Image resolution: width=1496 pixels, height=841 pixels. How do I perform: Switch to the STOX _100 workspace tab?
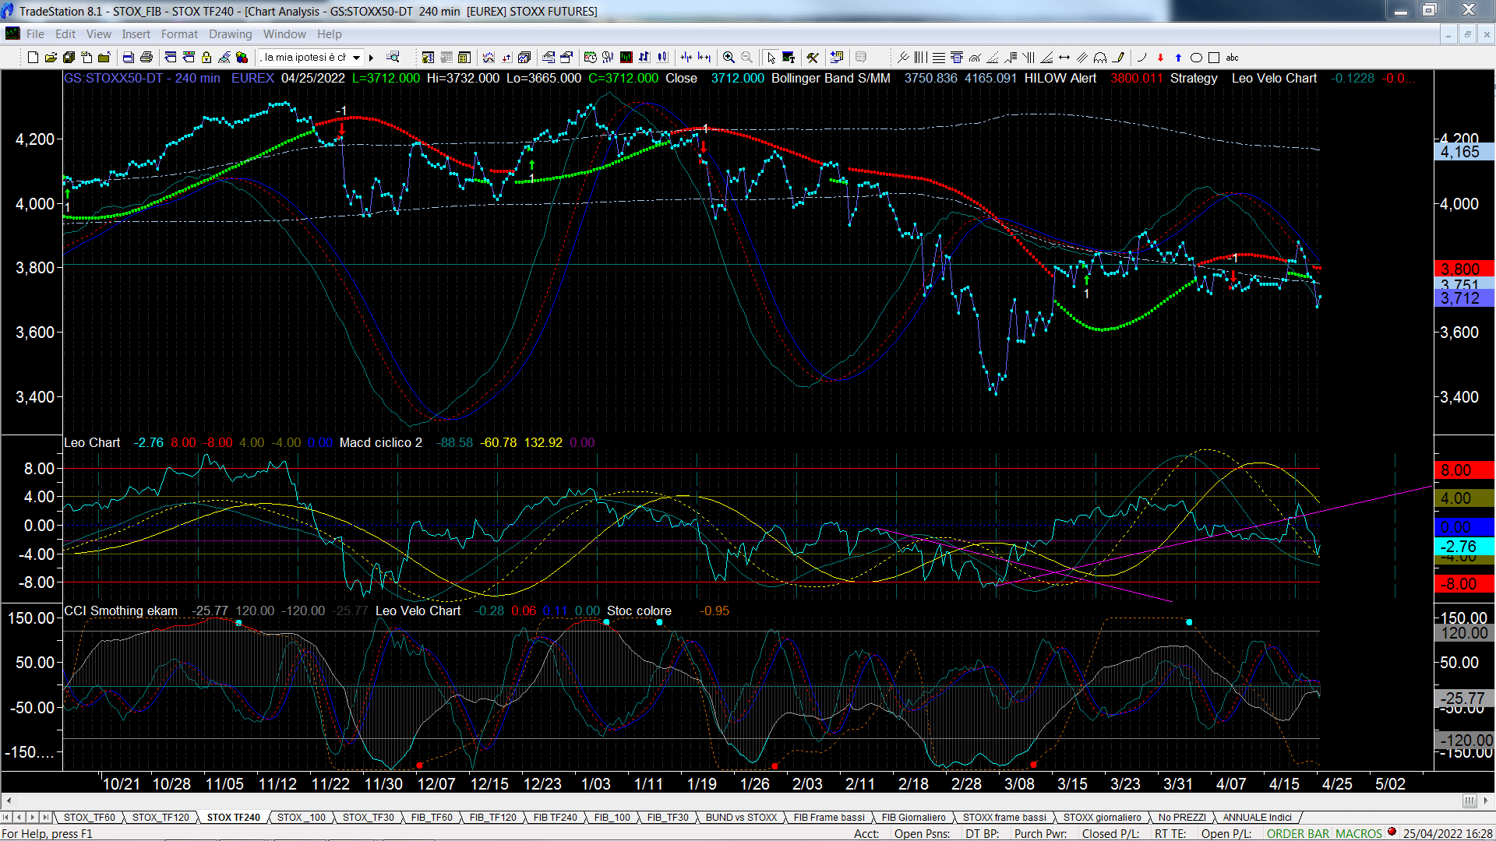302,818
